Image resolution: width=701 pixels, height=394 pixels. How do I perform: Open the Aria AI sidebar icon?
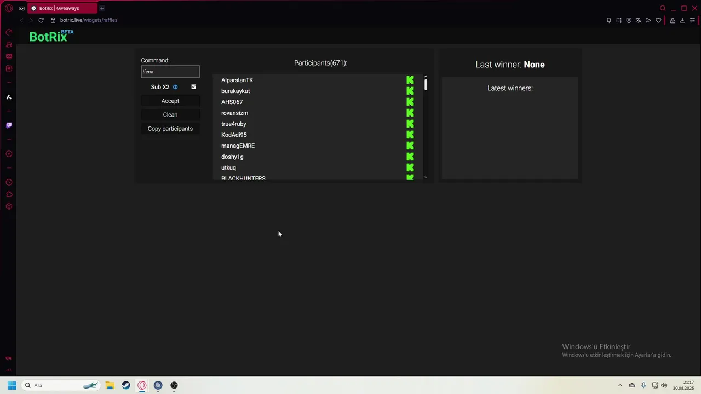(9, 97)
